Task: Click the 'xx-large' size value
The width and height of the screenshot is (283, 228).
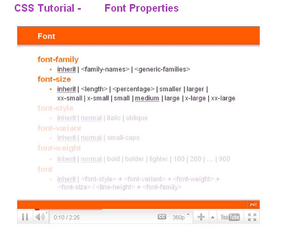Action: tap(223, 98)
